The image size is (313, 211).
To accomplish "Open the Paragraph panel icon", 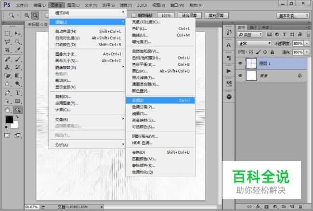I will tap(229, 58).
